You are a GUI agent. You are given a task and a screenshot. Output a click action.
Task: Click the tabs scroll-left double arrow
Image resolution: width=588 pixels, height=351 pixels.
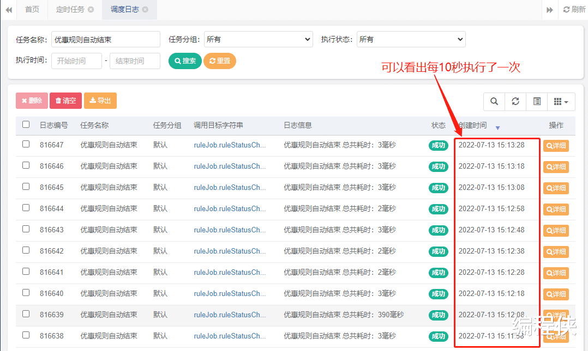coord(9,10)
